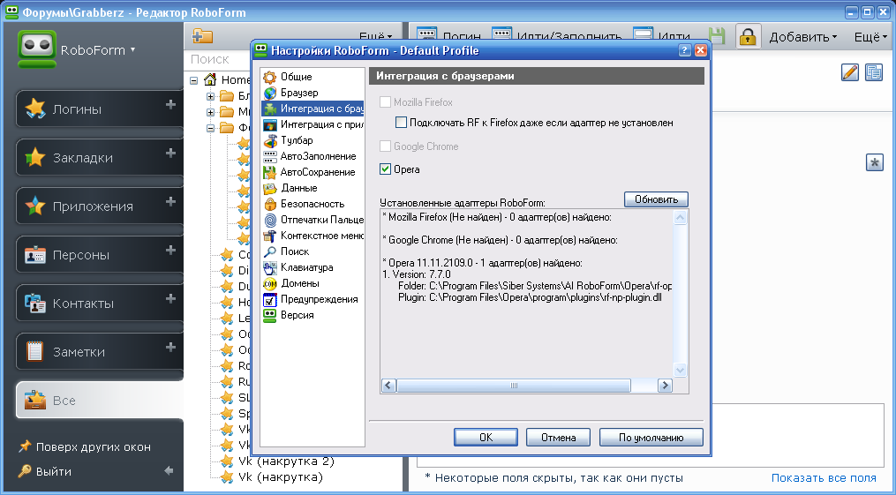Viewport: 896px width, 495px height.
Task: Toggle the Mozilla Firefox checkbox
Action: 386,102
